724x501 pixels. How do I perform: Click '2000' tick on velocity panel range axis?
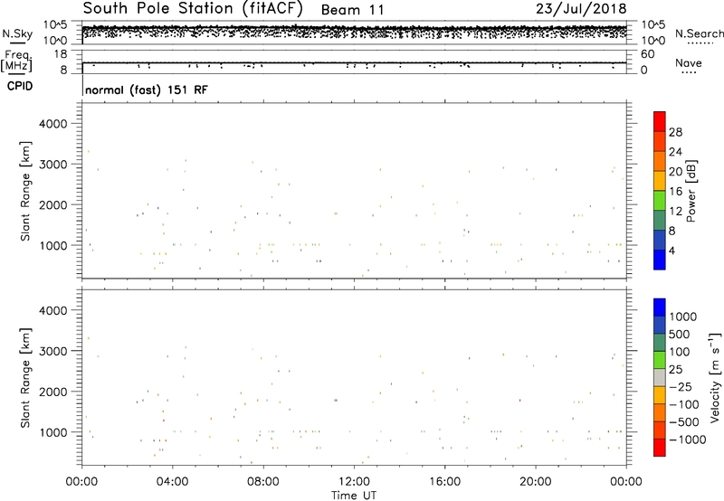pos(53,392)
